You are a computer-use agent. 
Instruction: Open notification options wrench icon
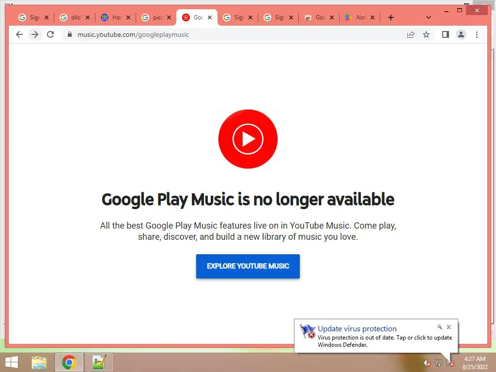pos(440,327)
